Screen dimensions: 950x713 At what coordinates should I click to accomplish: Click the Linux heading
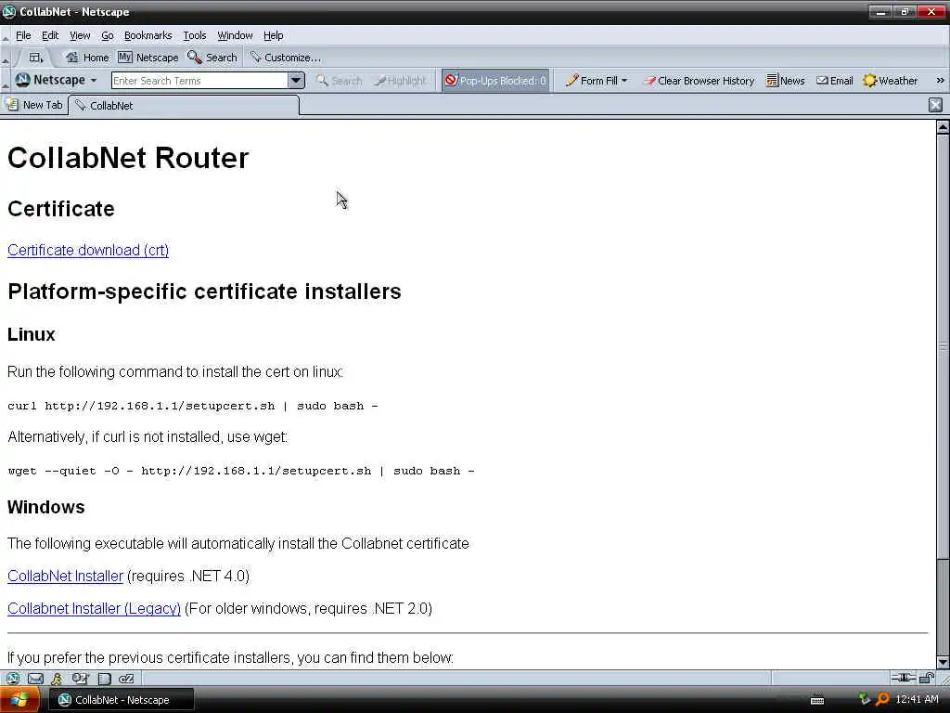pos(31,334)
